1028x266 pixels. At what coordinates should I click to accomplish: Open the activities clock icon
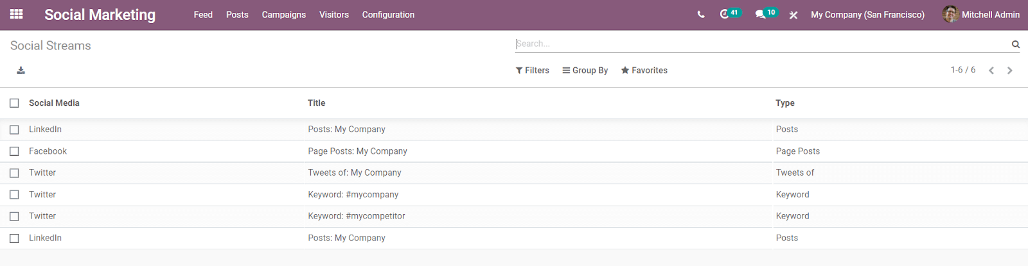tap(725, 14)
